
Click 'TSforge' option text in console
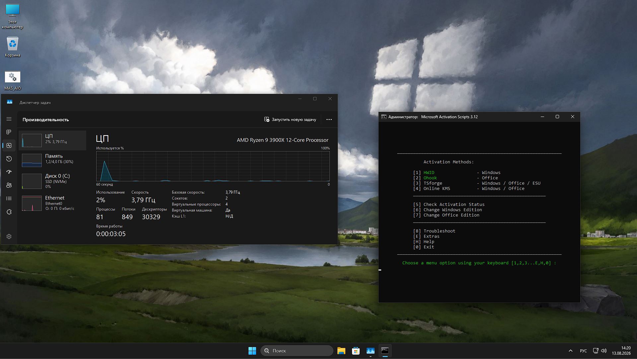click(x=433, y=183)
